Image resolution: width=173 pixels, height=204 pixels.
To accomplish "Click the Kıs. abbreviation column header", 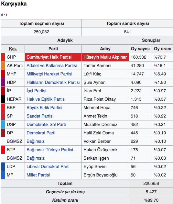I will point(13,49).
